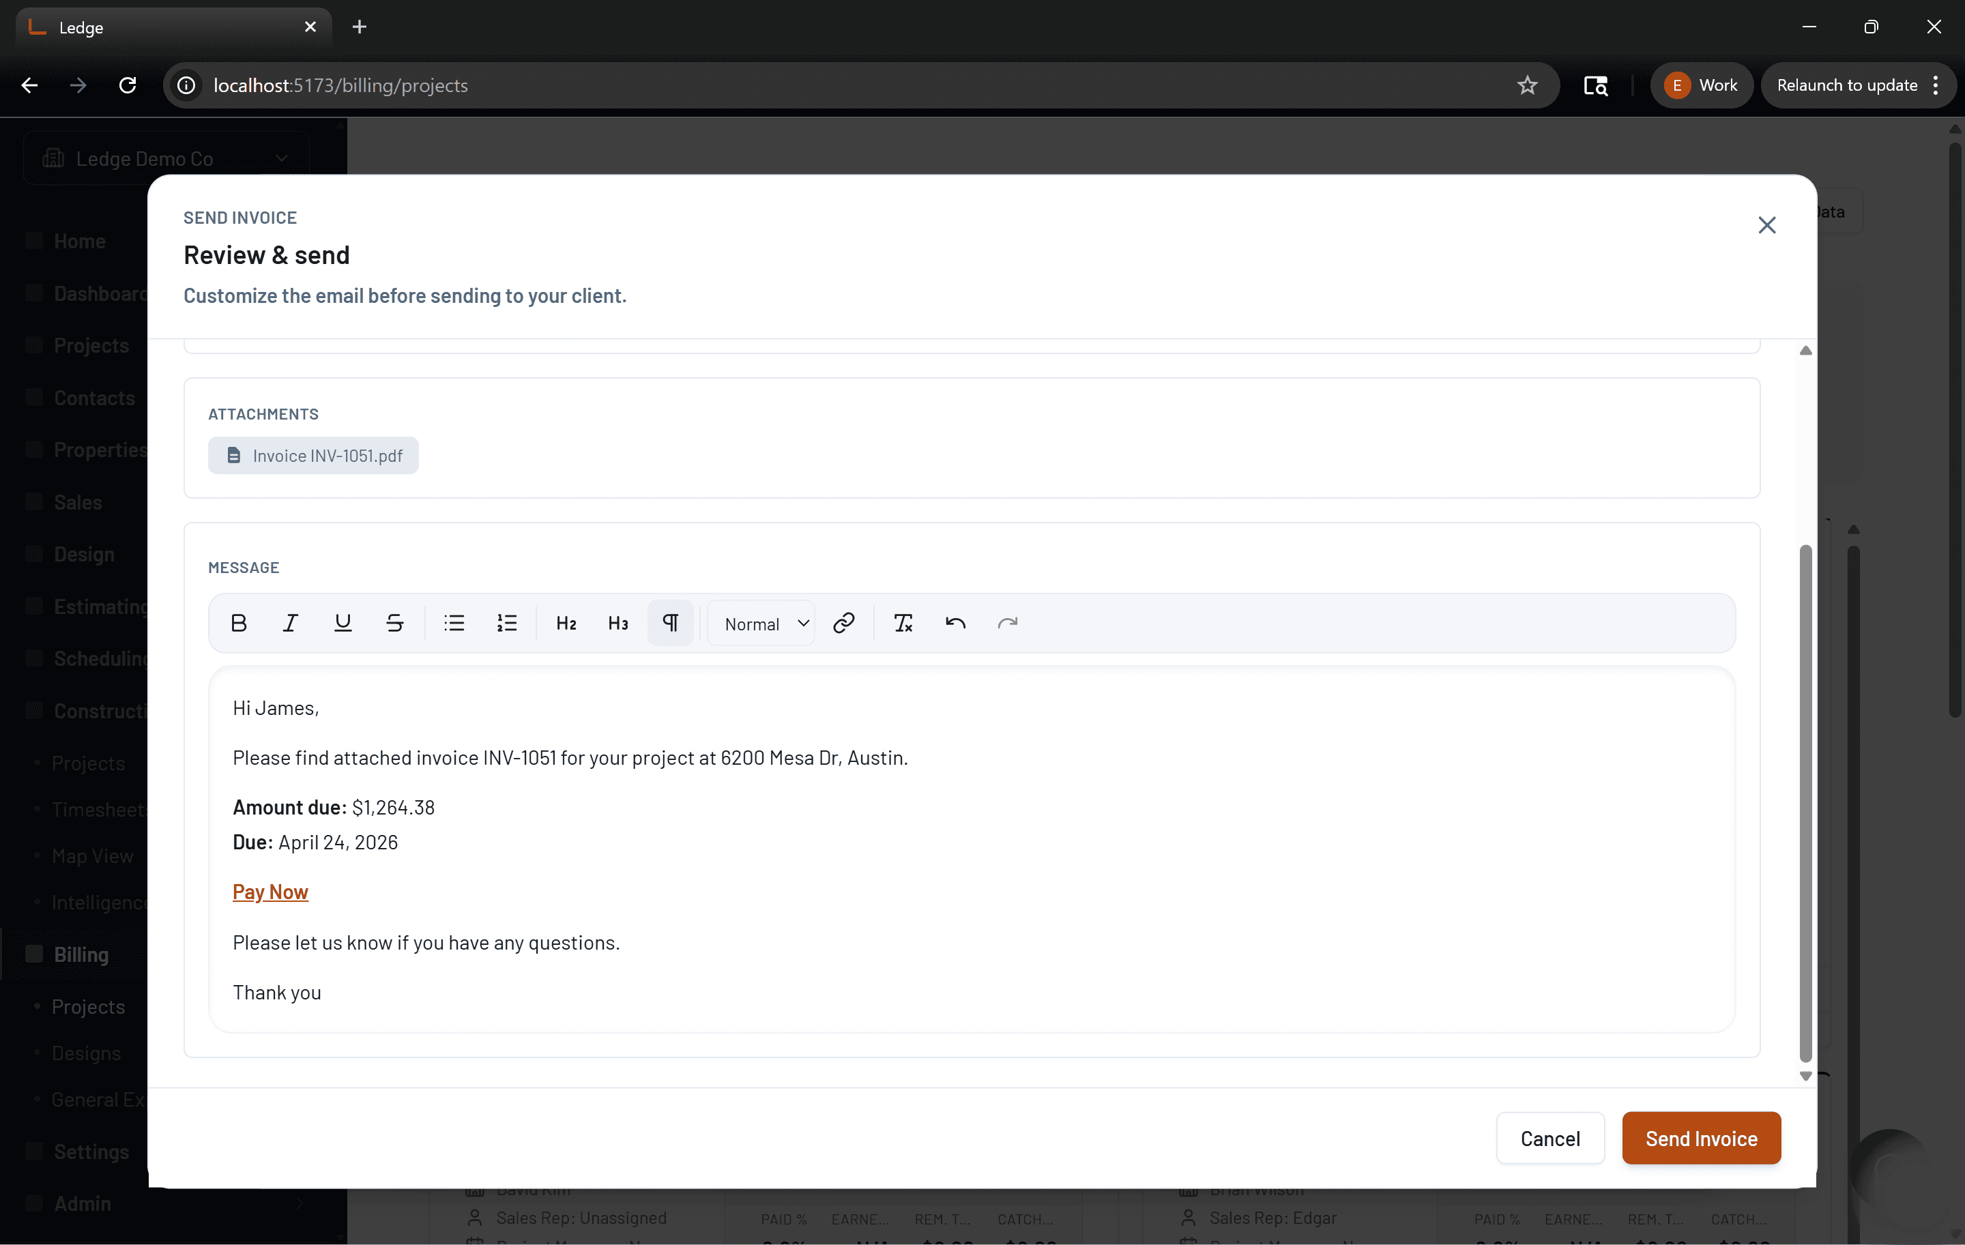
Task: Apply strikethrough formatting in message editor
Action: click(x=395, y=624)
